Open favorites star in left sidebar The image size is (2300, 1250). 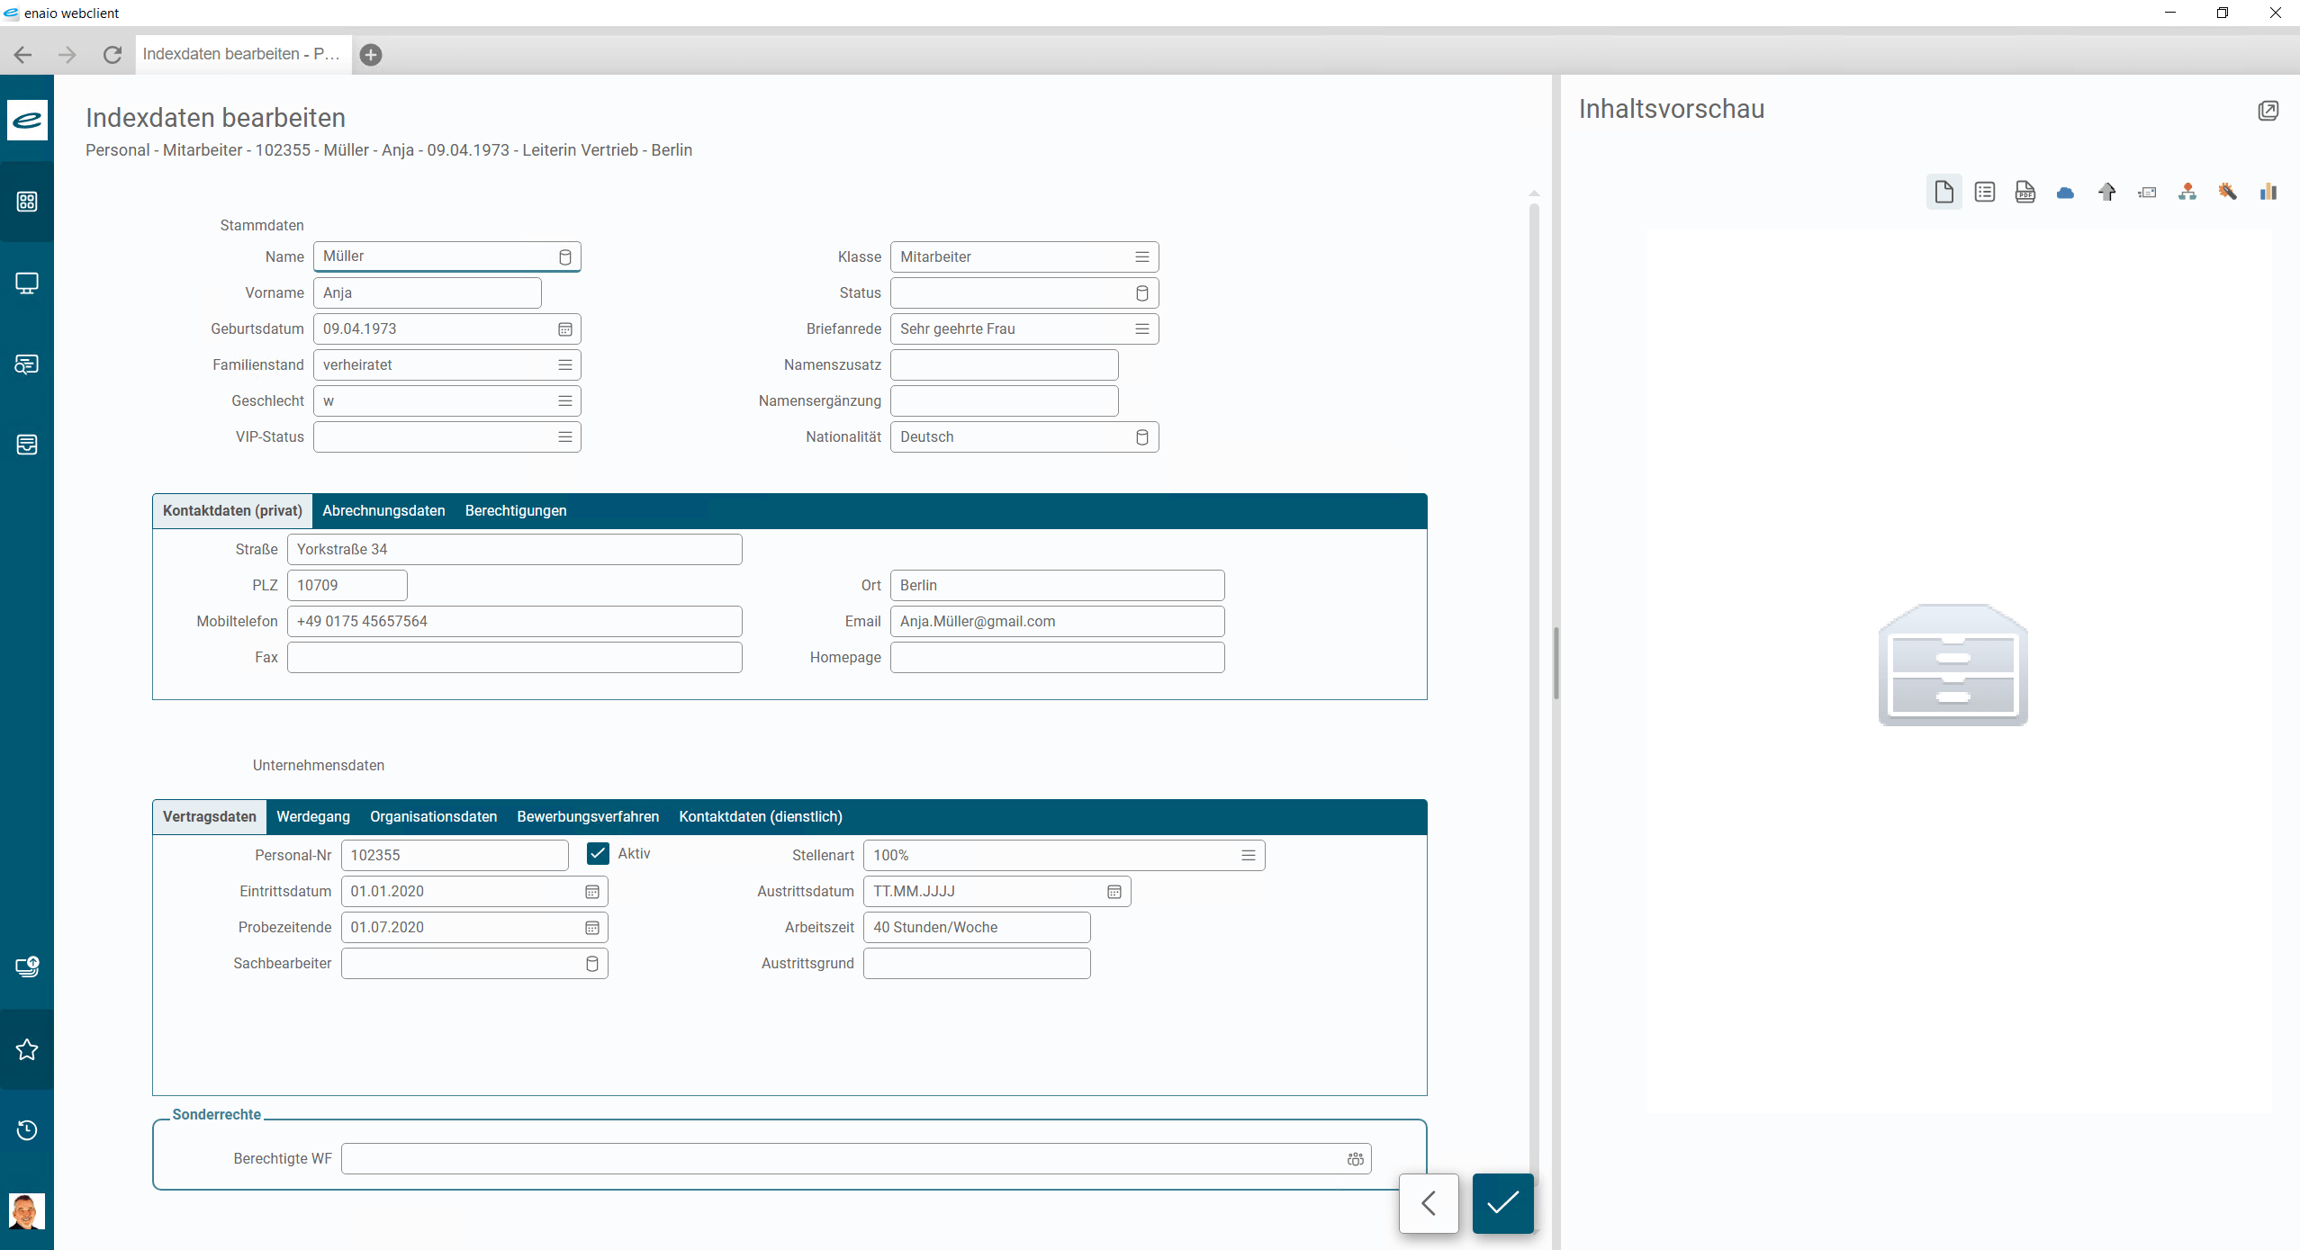click(27, 1049)
